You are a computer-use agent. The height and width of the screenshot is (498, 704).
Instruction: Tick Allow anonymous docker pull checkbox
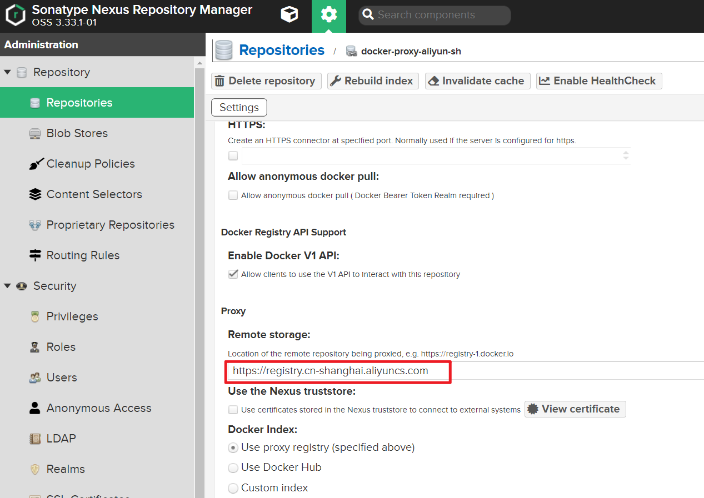[233, 195]
